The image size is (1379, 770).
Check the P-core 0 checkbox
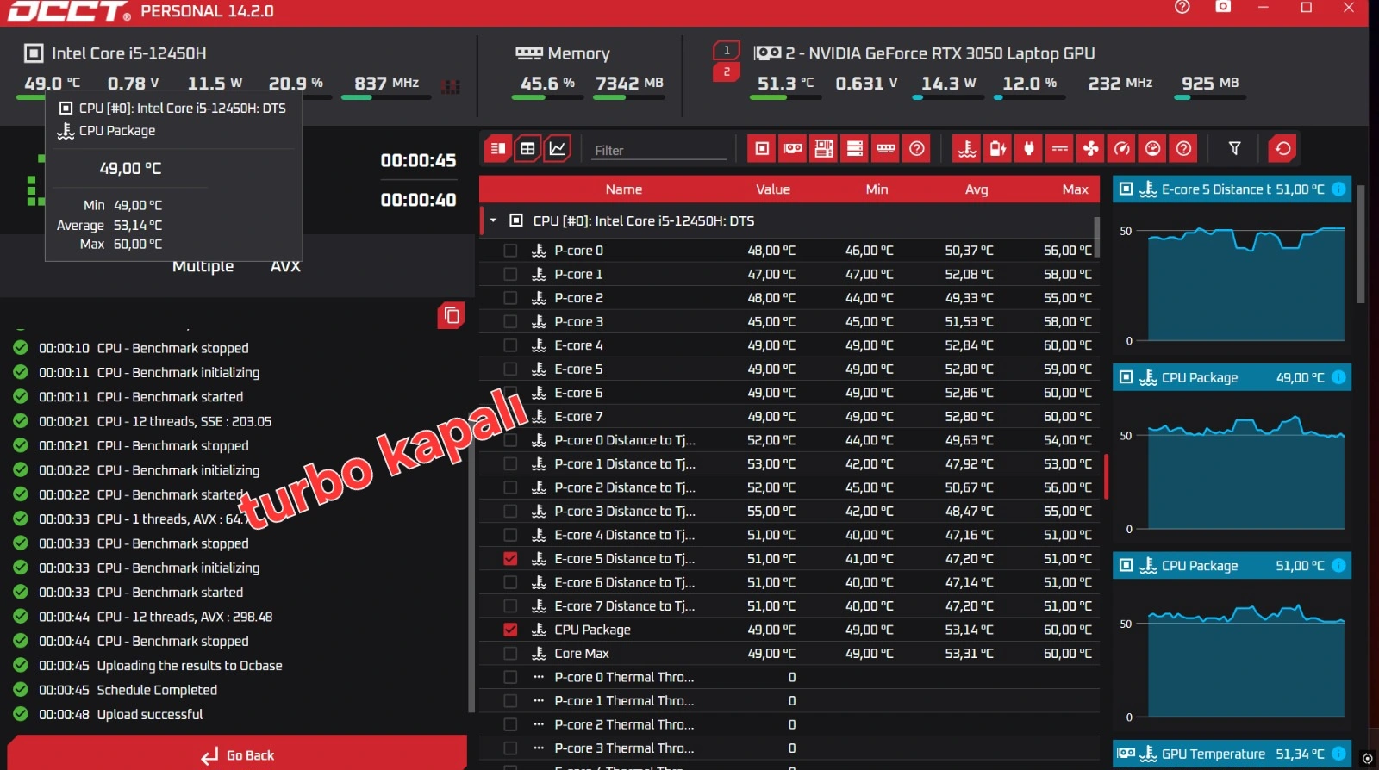click(510, 251)
